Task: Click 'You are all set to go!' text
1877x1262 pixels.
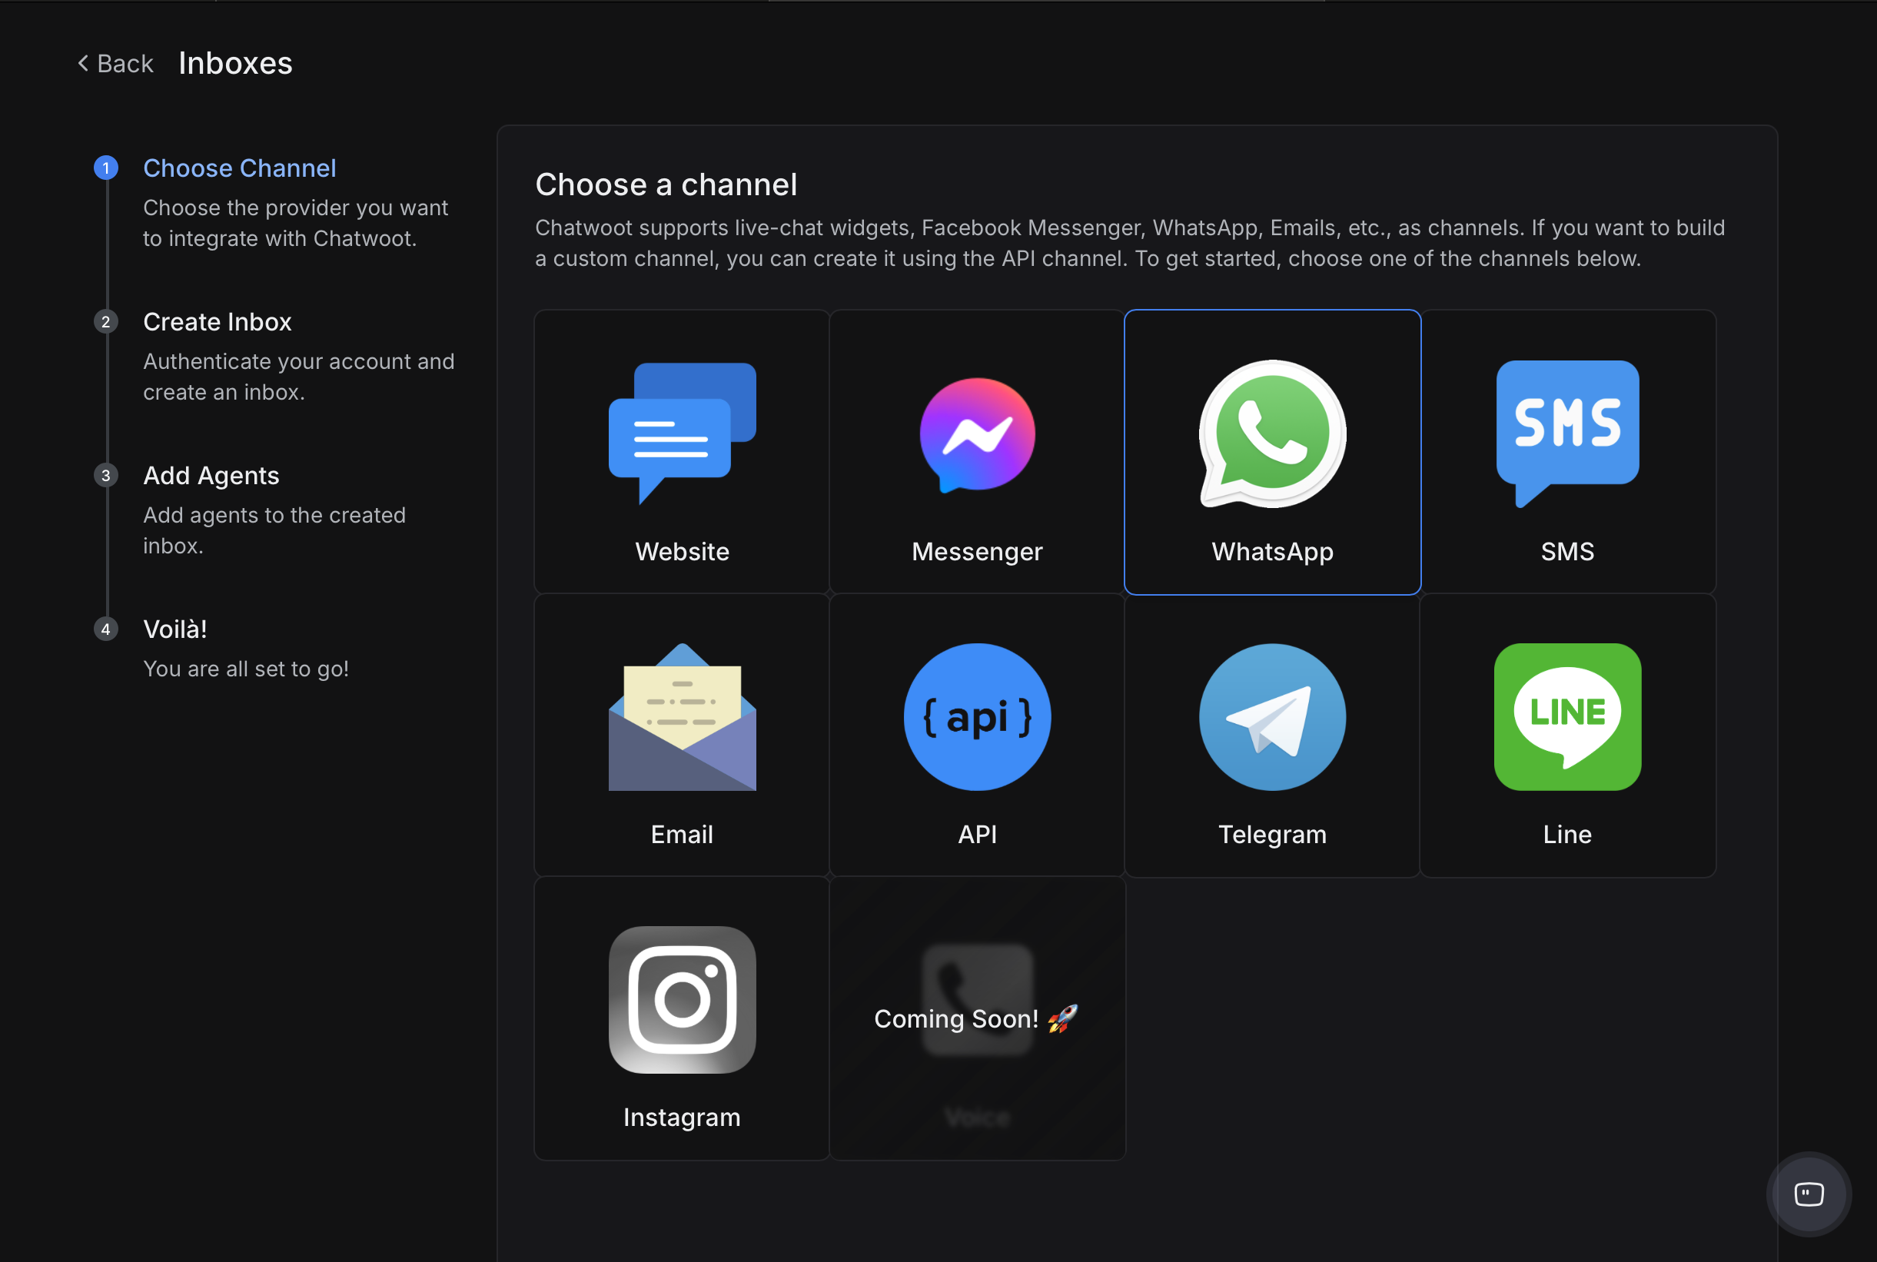Action: click(x=245, y=668)
